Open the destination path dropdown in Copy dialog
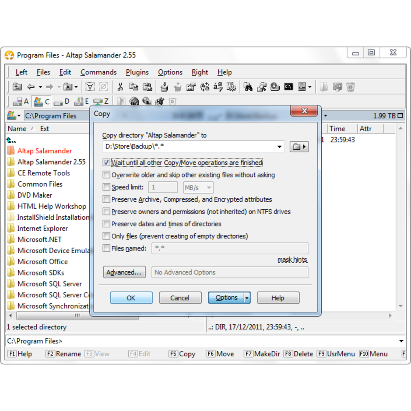 (279, 147)
